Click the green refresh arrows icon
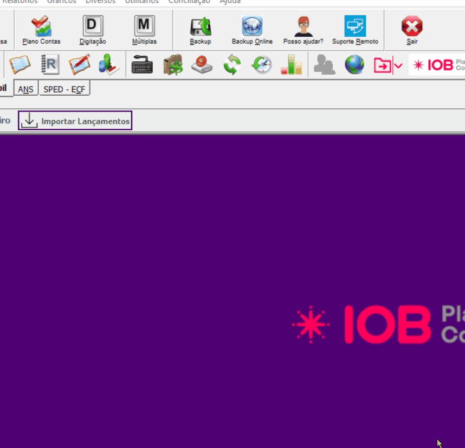 (232, 65)
